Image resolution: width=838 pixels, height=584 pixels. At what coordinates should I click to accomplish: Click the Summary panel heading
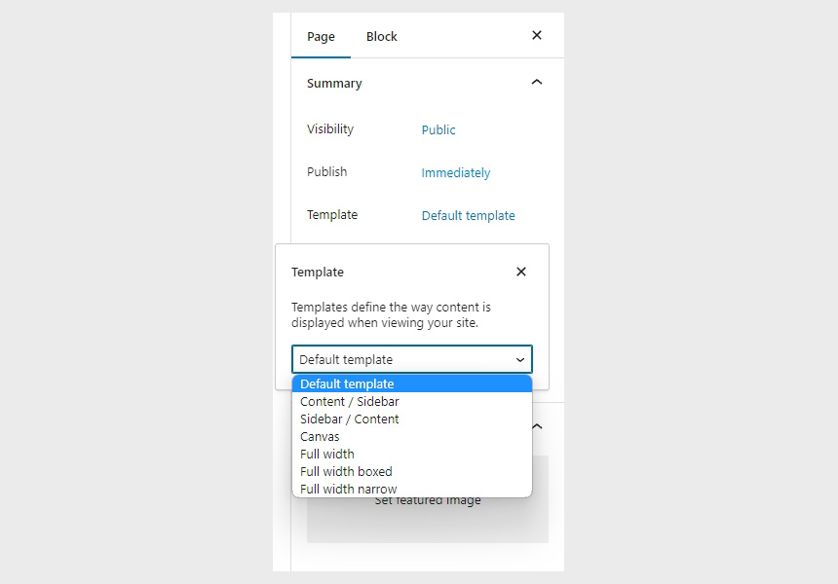click(334, 84)
